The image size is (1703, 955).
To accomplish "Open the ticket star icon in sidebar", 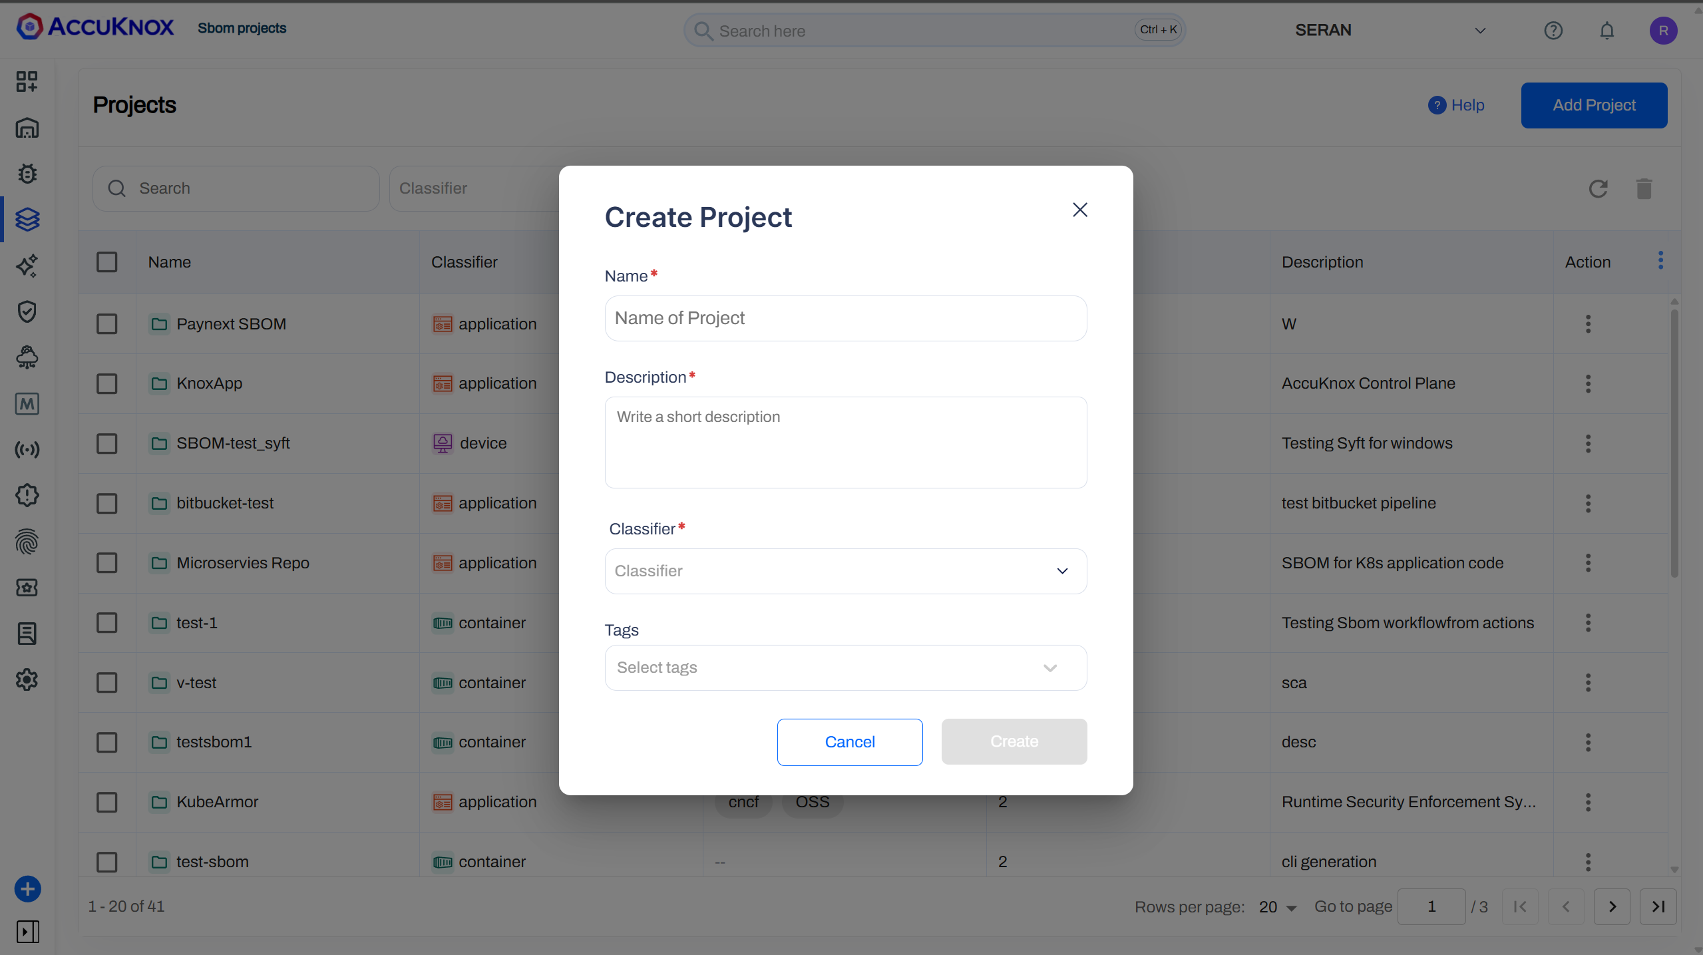I will click(27, 588).
